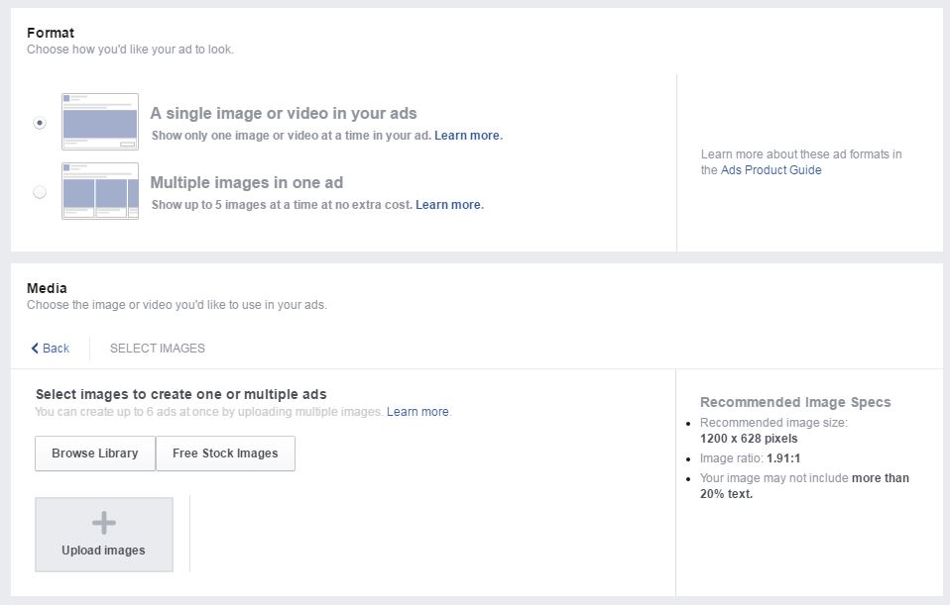Click the 'A single image or video' title

(x=284, y=114)
